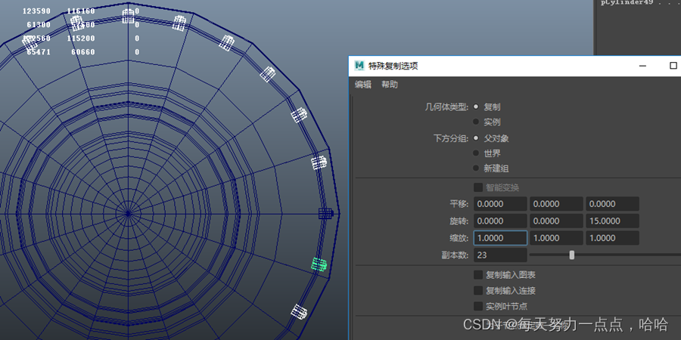Choose 世界 for group under option
681x340 pixels.
476,153
